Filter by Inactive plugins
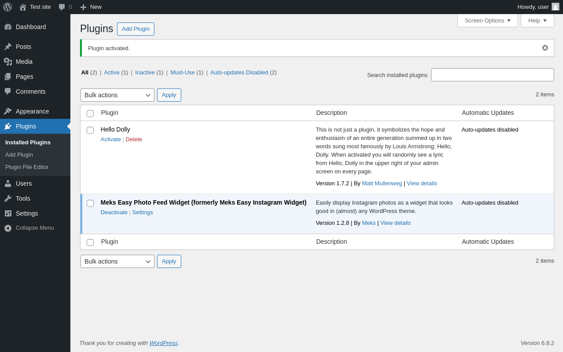Viewport: 563px width, 352px height. click(145, 73)
